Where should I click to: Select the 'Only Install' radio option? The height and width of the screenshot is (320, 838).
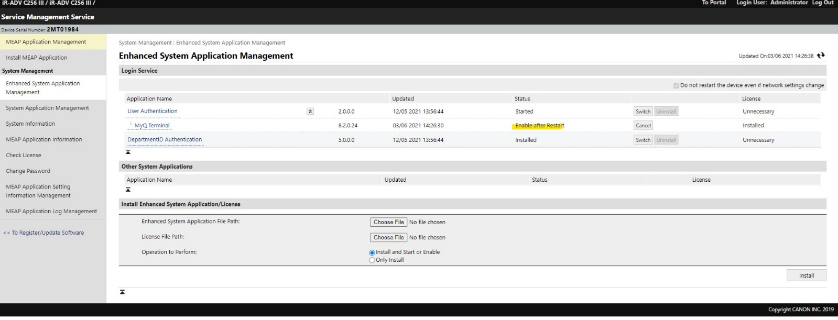pyautogui.click(x=372, y=260)
